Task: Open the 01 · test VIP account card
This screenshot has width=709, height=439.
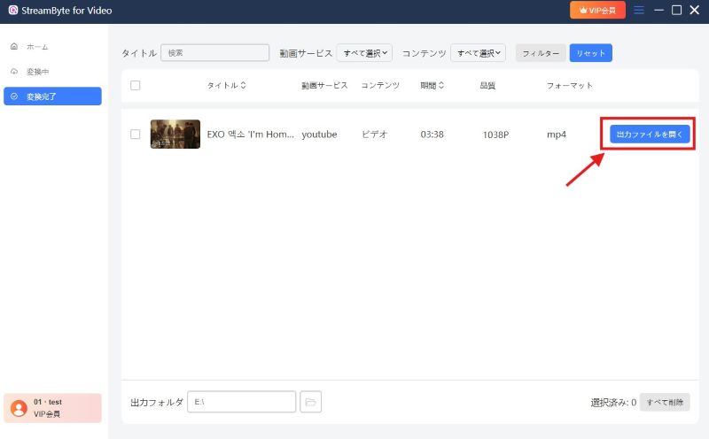Action: point(52,408)
